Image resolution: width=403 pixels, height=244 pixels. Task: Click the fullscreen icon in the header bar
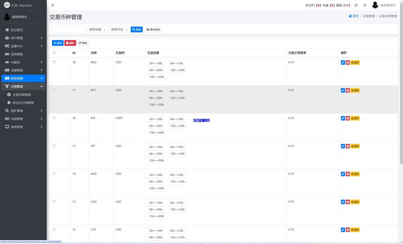coord(365,5)
